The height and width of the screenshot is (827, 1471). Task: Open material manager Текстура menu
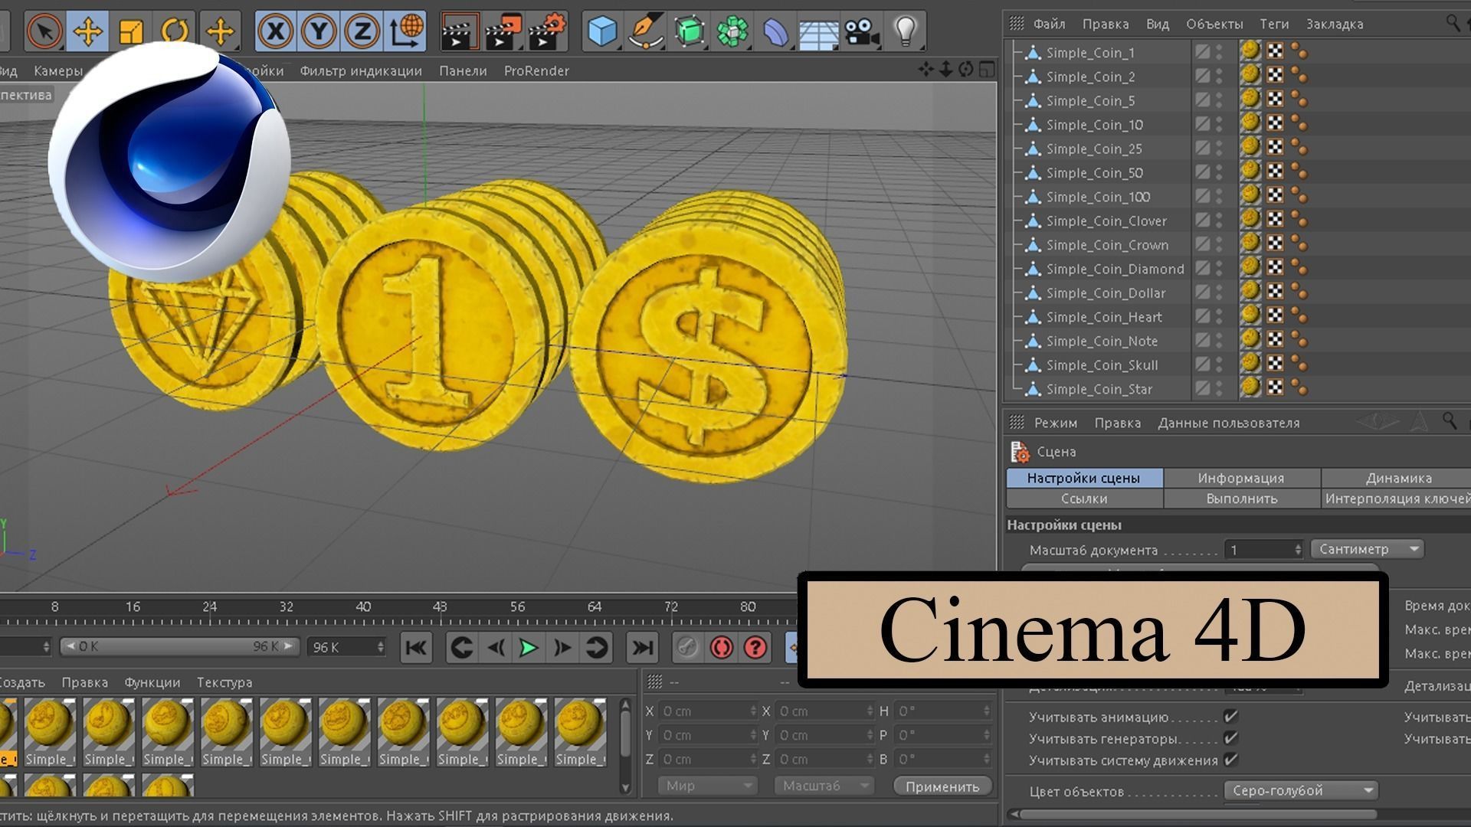pos(224,682)
